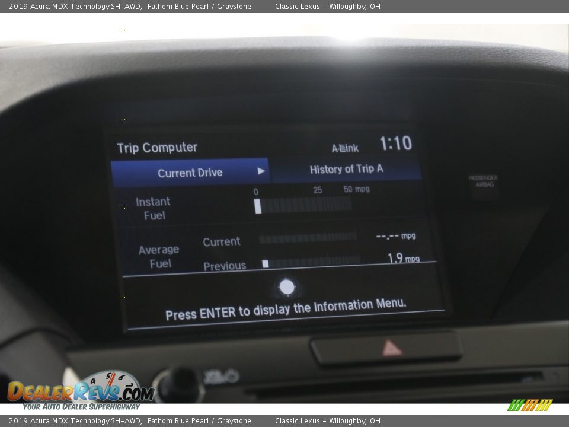Tap the Instant Fuel label
The width and height of the screenshot is (569, 427).
click(x=153, y=208)
